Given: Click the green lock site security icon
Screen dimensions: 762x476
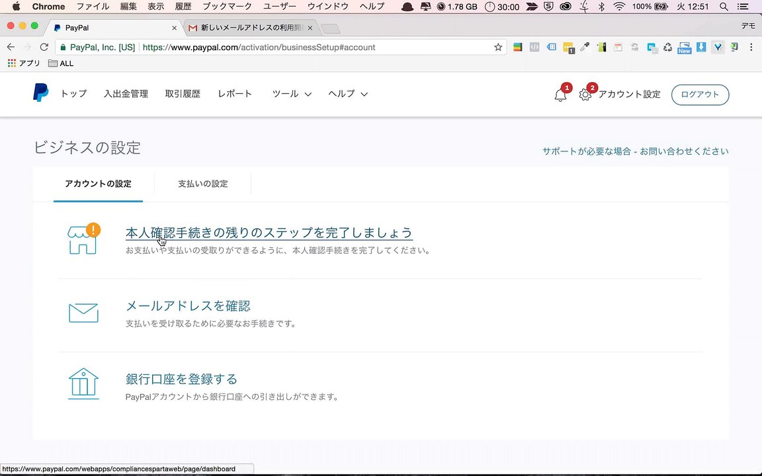Looking at the screenshot, I should tap(63, 47).
